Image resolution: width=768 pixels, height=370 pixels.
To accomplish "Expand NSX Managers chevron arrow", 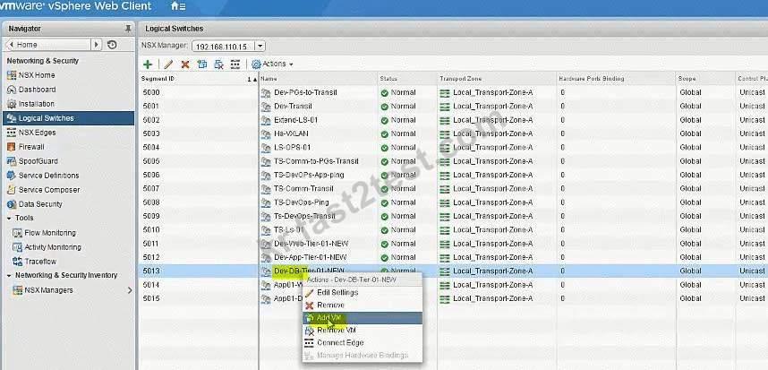I will (130, 290).
